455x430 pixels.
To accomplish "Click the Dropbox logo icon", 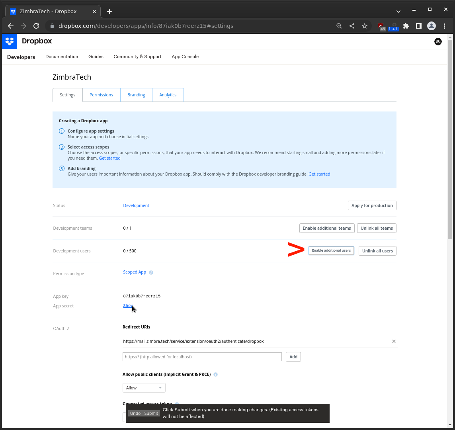I will point(10,41).
